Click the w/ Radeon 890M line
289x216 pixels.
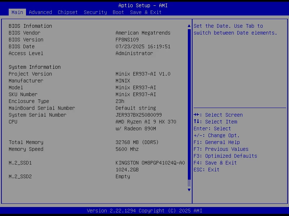click(136, 129)
